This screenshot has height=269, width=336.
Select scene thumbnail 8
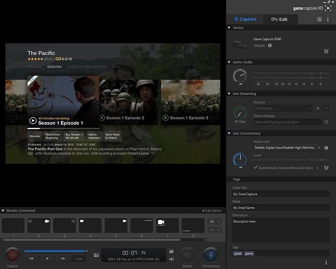[193, 226]
